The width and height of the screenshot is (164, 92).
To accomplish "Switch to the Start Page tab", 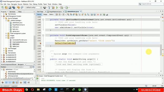I will tap(40, 11).
